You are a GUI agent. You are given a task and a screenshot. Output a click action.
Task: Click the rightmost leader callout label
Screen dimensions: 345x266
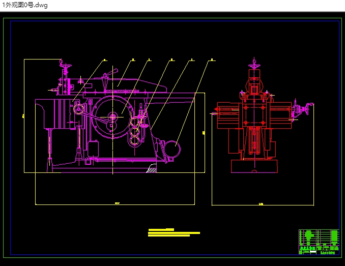[211, 60]
